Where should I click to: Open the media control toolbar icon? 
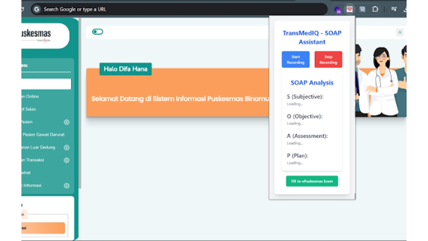(x=394, y=9)
